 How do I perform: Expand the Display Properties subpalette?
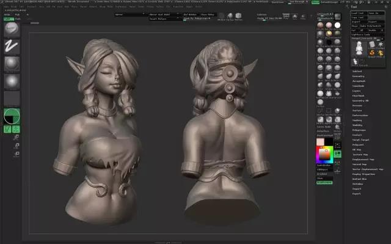point(364,174)
